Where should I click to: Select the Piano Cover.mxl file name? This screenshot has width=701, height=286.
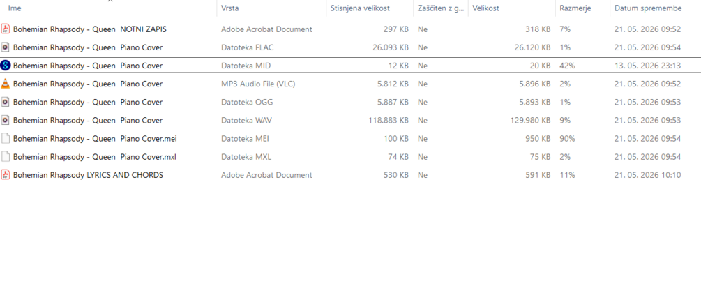coord(95,157)
